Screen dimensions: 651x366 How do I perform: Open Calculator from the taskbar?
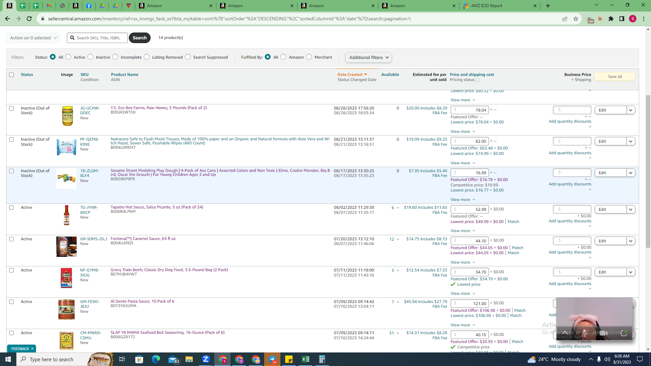point(322,359)
